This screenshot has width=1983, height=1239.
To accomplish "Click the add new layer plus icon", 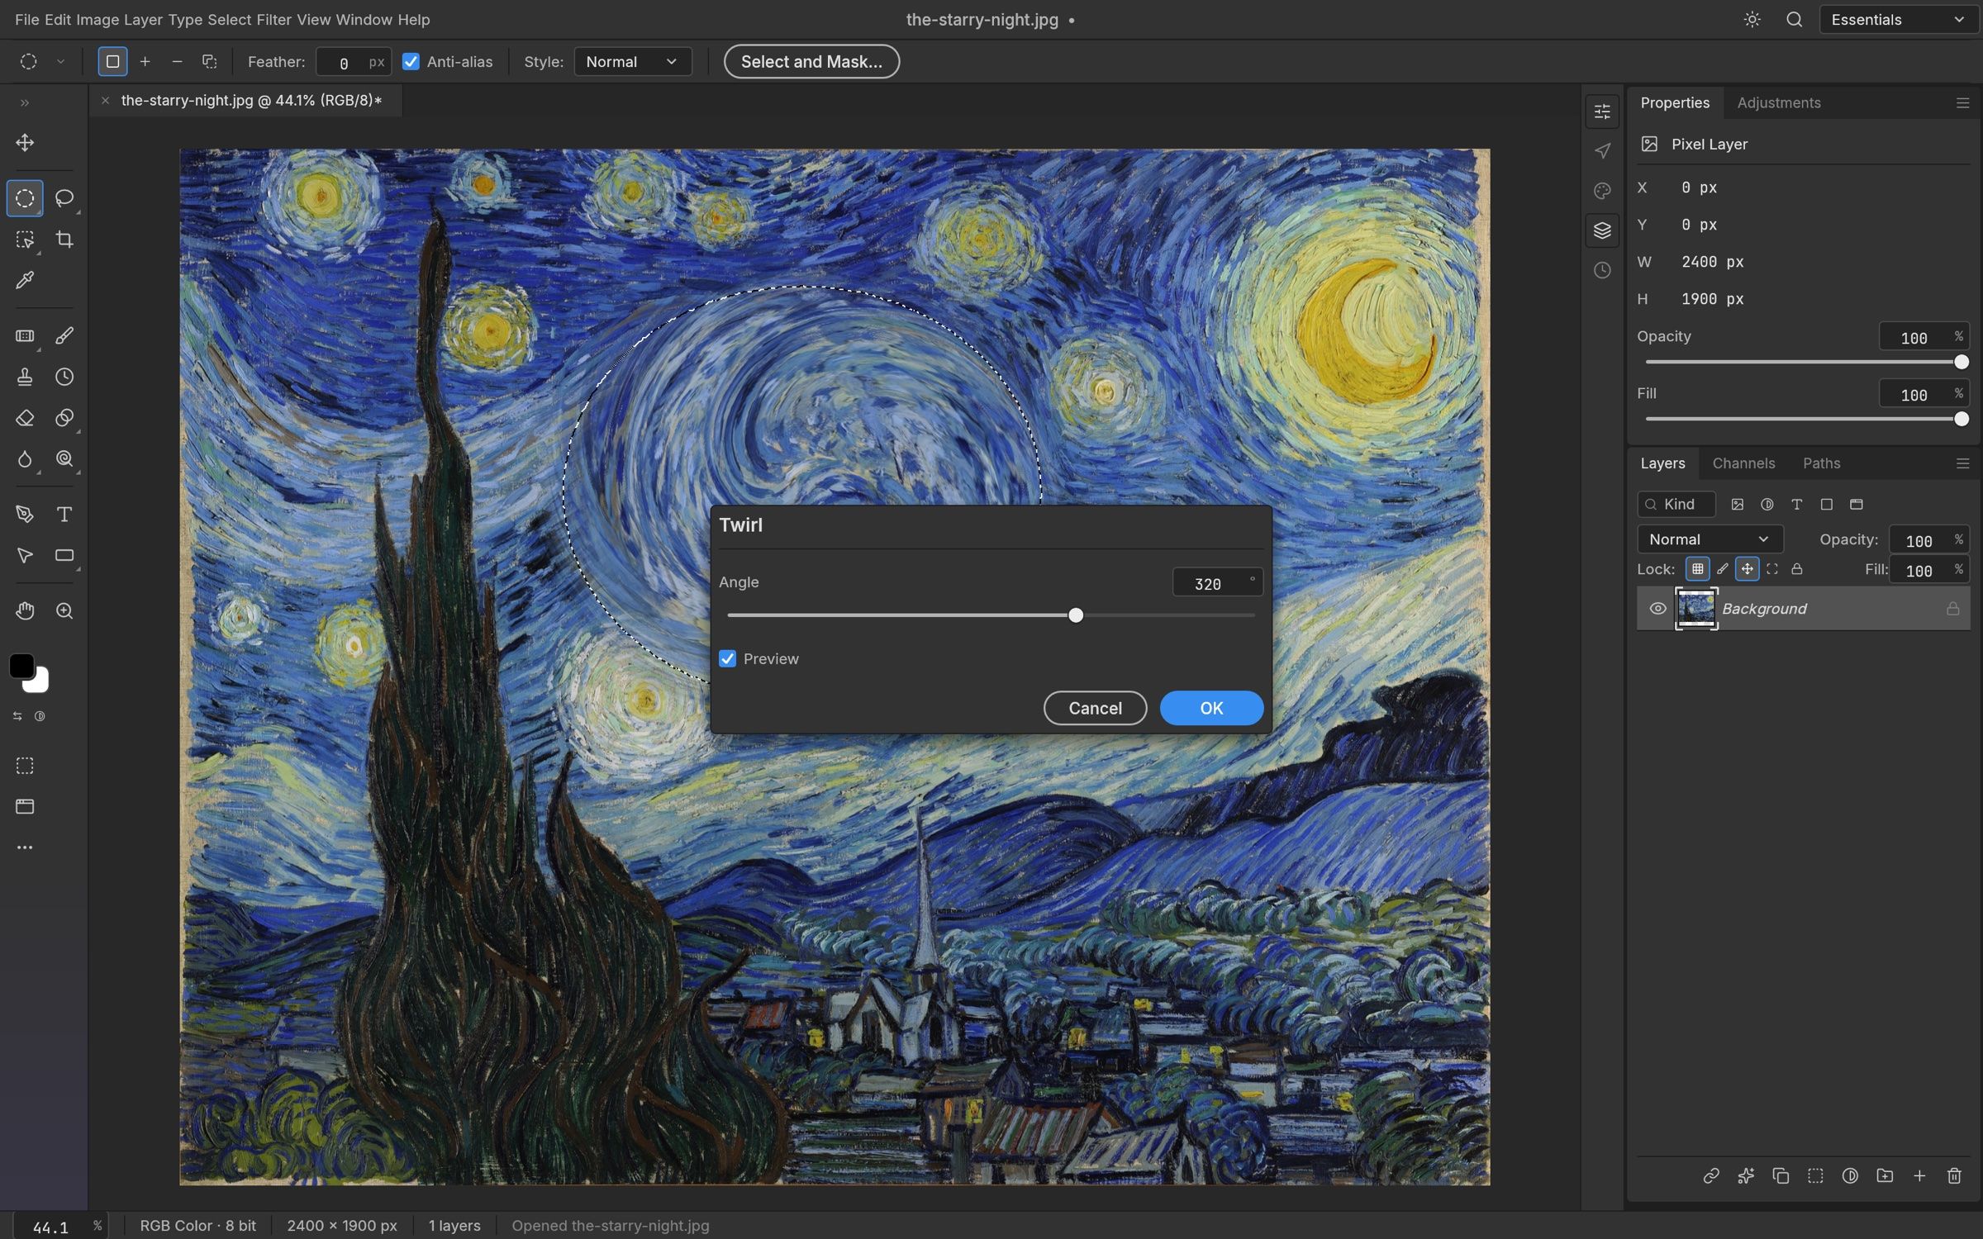I will point(1919,1175).
